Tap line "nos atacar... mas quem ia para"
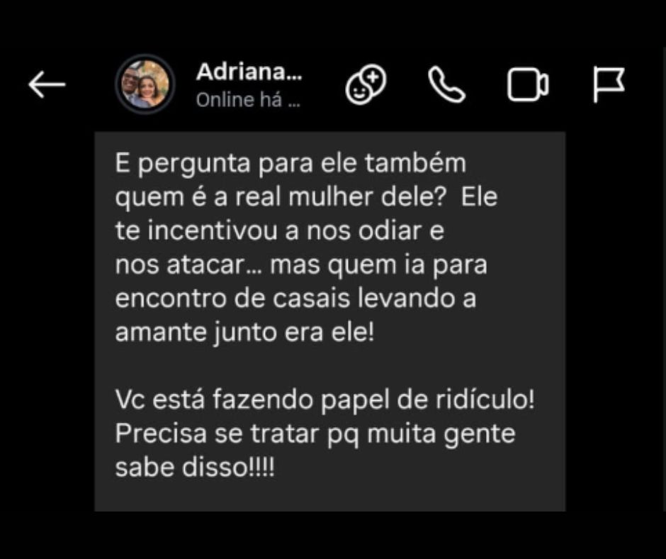The height and width of the screenshot is (559, 666). 301,265
